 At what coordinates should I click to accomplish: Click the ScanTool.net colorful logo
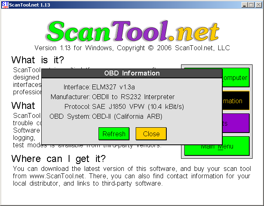click(133, 31)
